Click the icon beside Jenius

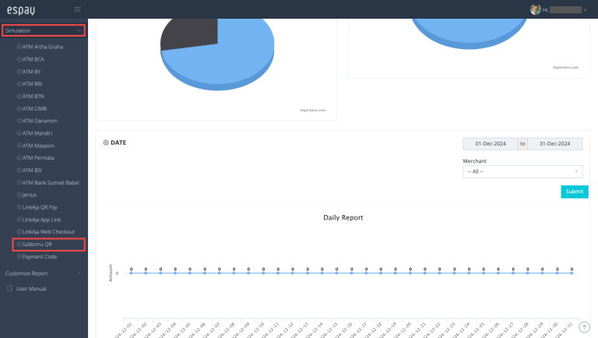point(19,195)
